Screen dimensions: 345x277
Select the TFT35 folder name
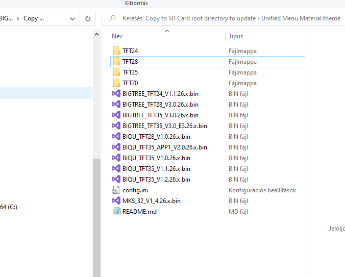pyautogui.click(x=130, y=72)
